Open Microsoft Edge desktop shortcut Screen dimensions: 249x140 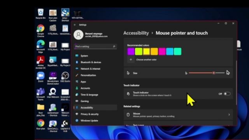click(40, 46)
